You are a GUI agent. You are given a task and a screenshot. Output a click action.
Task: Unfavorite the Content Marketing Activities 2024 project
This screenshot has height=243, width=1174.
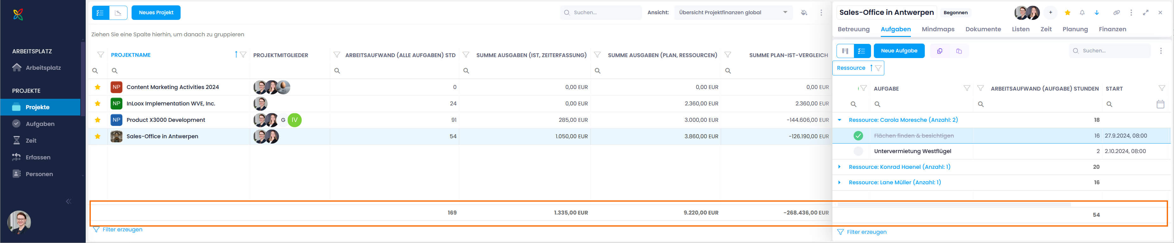click(x=97, y=87)
